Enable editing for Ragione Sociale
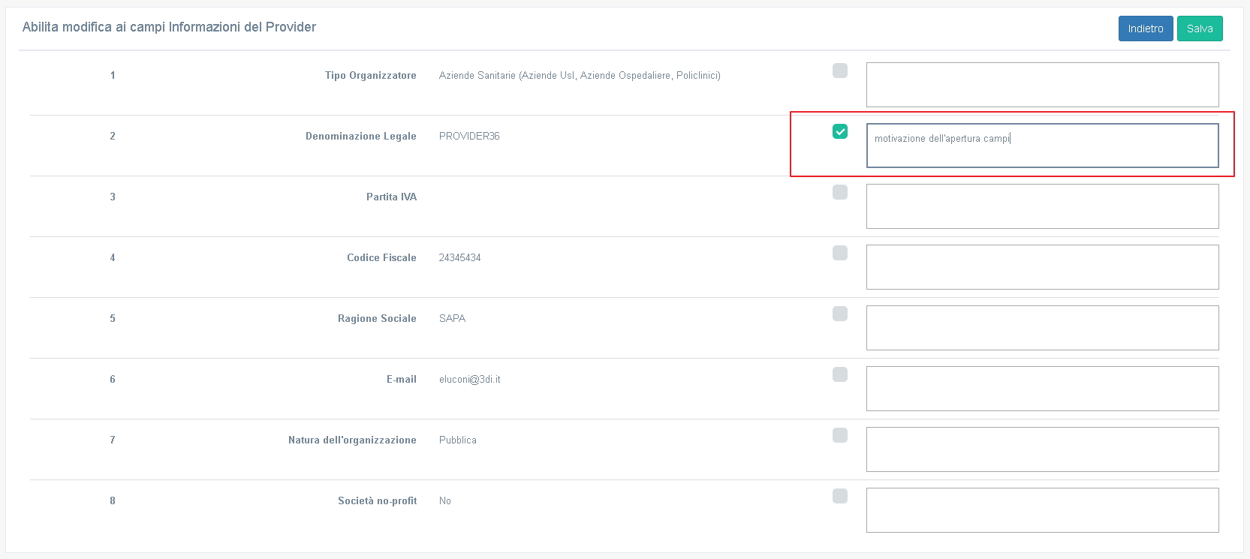This screenshot has height=559, width=1250. click(x=839, y=314)
